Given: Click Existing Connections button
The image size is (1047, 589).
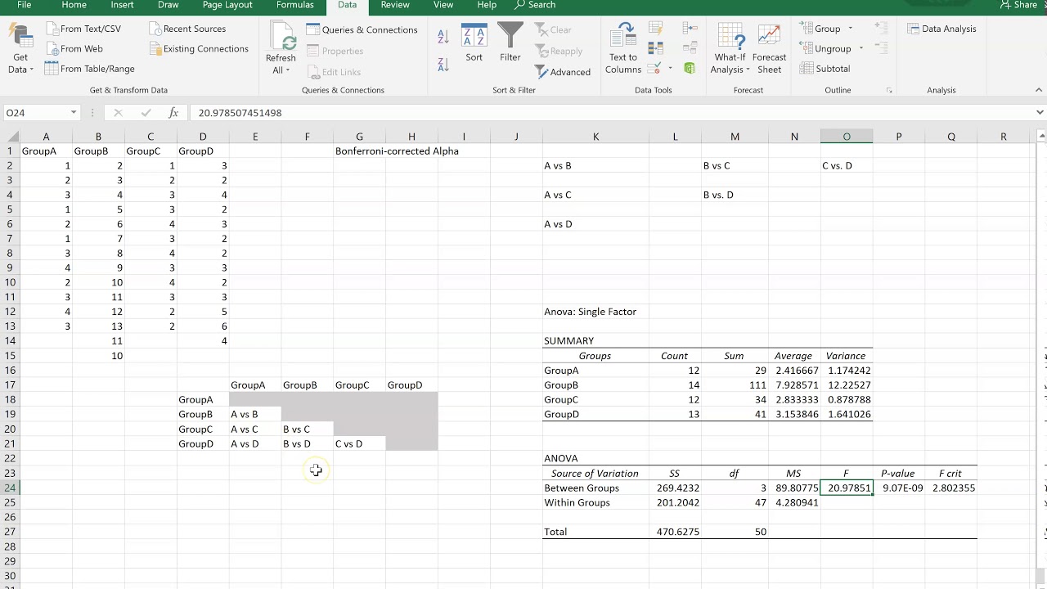Looking at the screenshot, I should click(198, 49).
